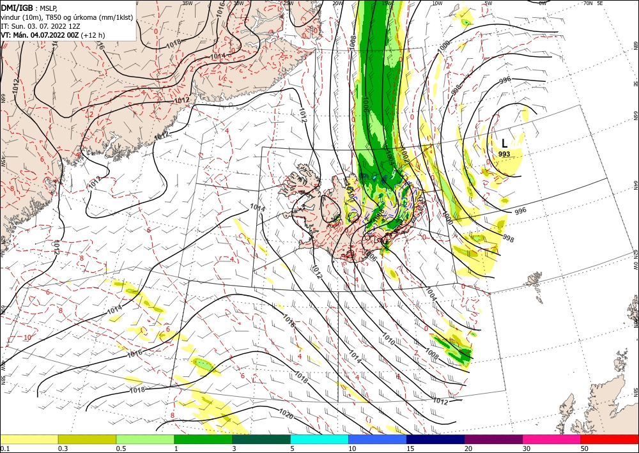Click the "L" low pressure center marker

[504, 143]
